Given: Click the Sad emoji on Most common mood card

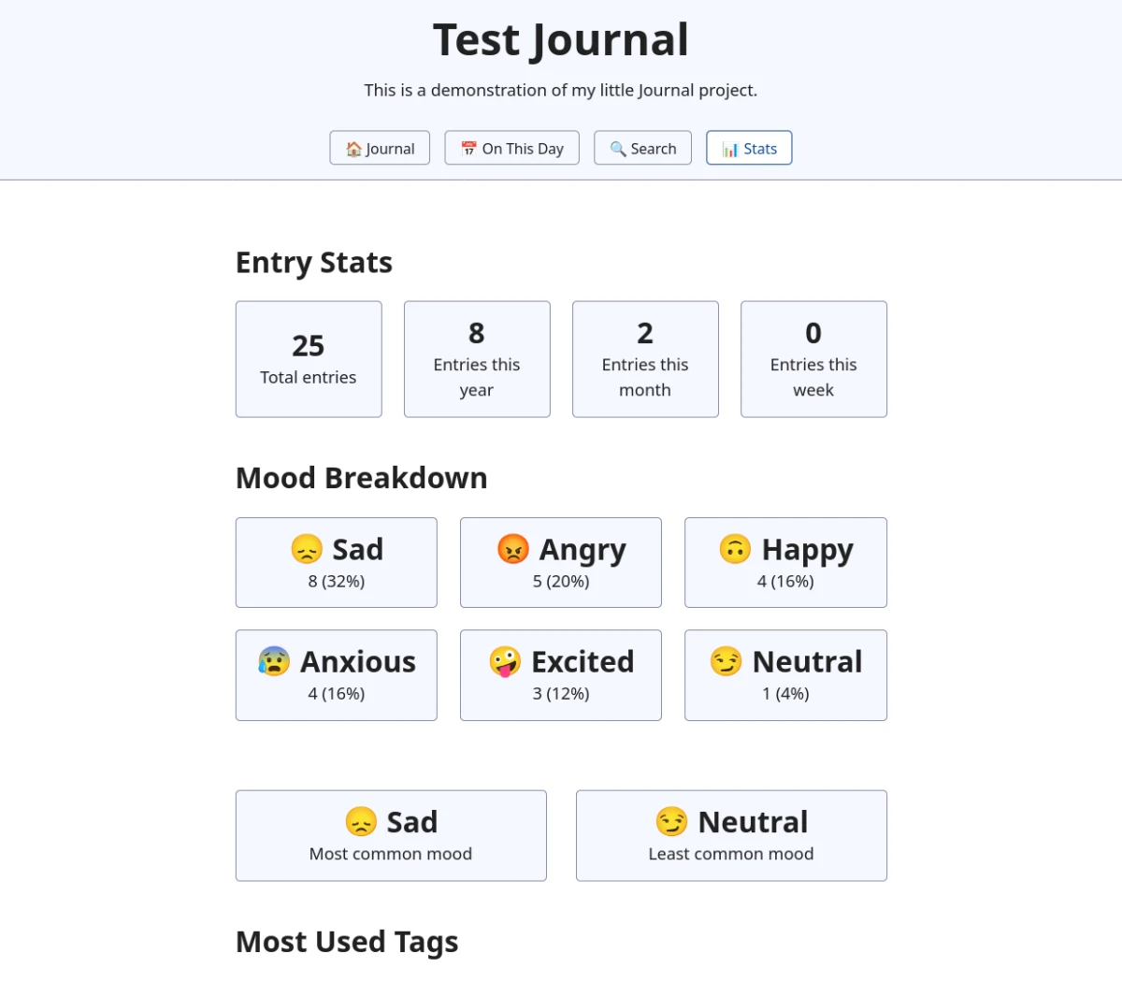Looking at the screenshot, I should pos(361,823).
